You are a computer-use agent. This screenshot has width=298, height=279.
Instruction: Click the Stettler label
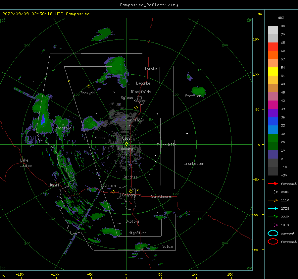(x=193, y=96)
